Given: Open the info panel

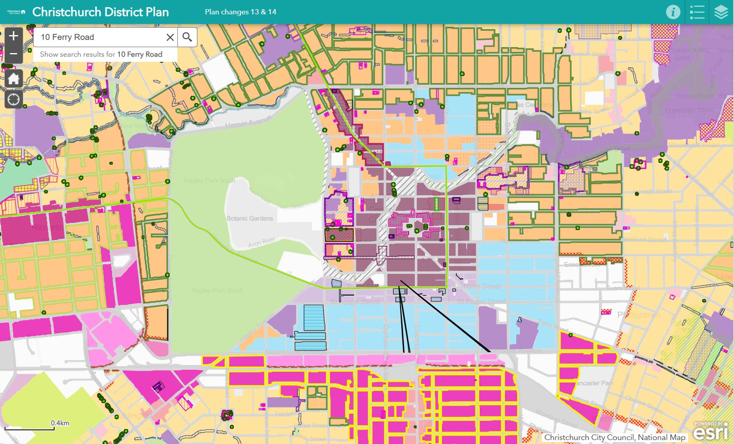Looking at the screenshot, I should (x=673, y=12).
